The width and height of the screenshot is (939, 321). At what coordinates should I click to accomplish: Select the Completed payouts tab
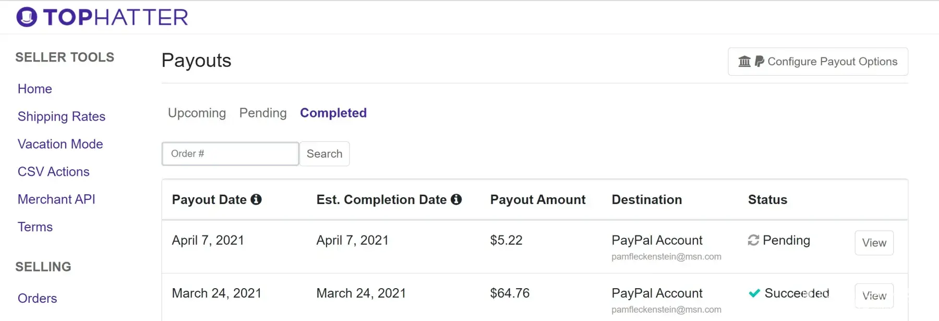coord(333,113)
